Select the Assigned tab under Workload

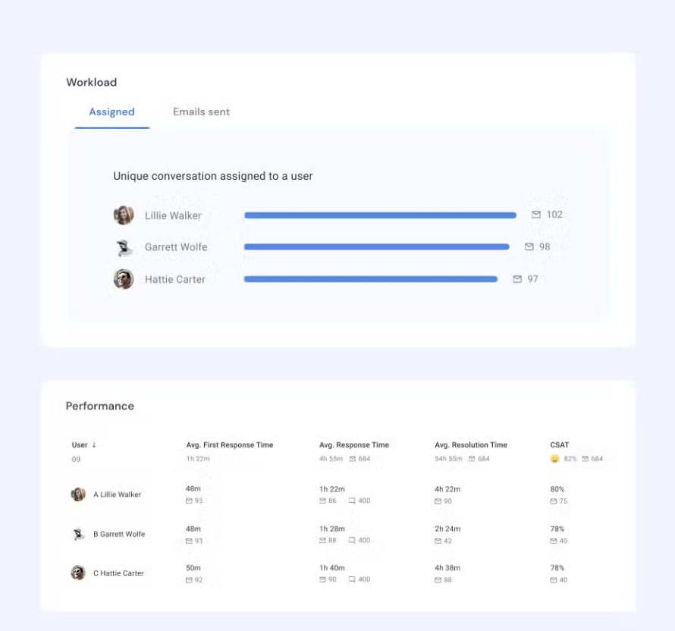[x=111, y=111]
